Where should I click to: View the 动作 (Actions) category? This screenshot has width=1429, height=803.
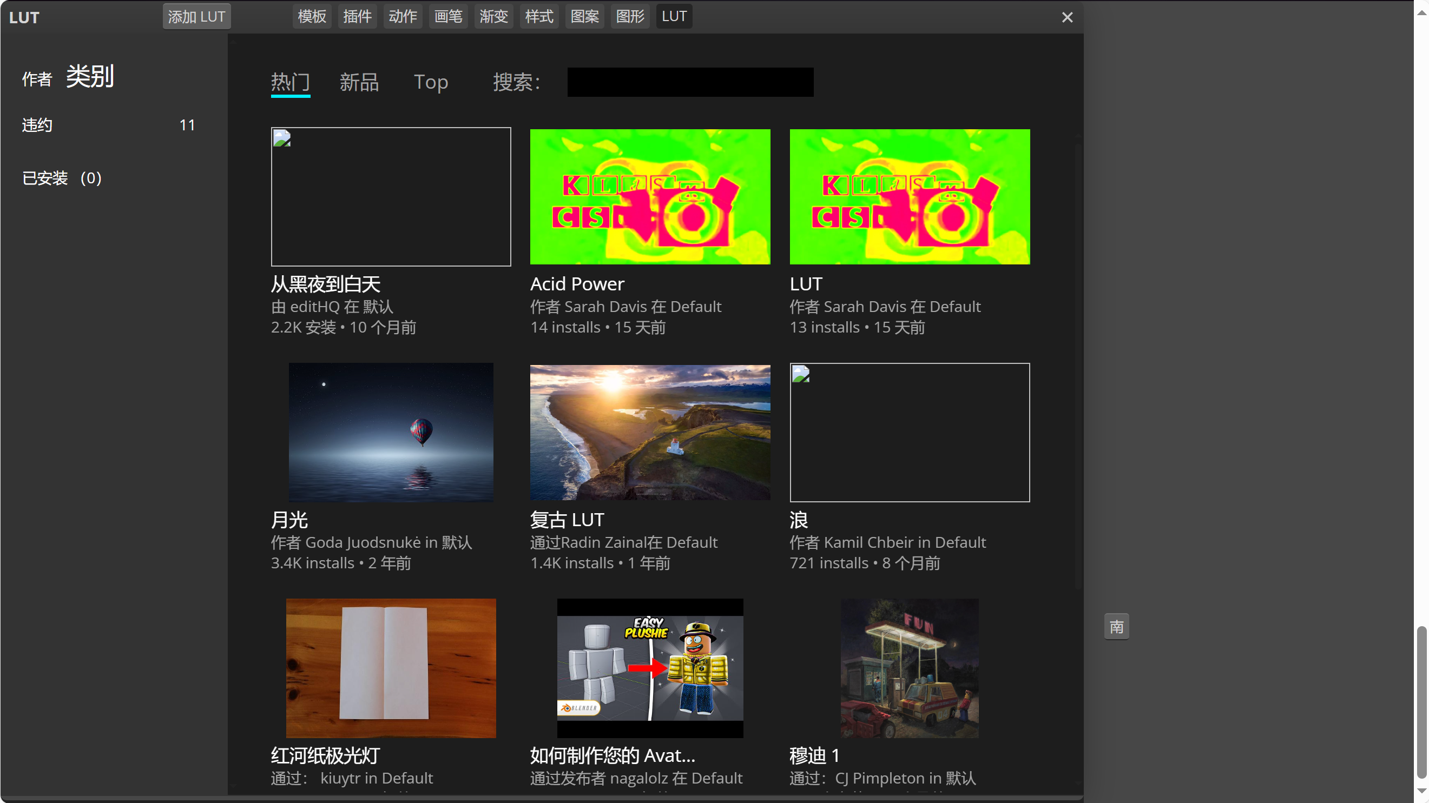click(403, 16)
